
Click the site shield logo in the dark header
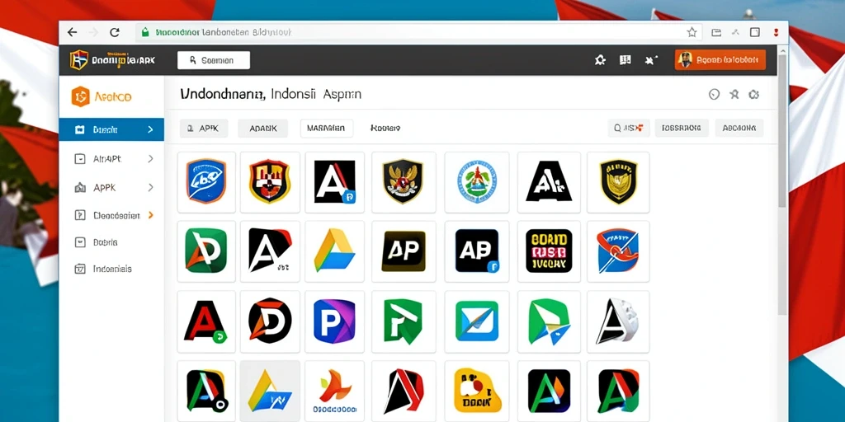[x=78, y=59]
